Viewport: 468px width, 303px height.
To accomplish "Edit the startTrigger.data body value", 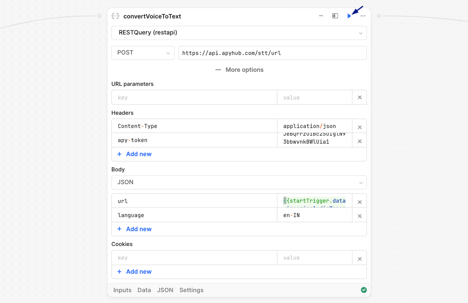I will (315, 201).
